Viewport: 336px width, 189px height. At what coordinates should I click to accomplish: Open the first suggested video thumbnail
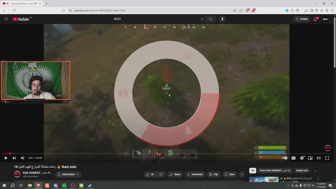[x=264, y=180]
